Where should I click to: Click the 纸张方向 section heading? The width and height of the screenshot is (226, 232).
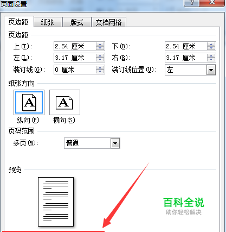click(x=22, y=84)
